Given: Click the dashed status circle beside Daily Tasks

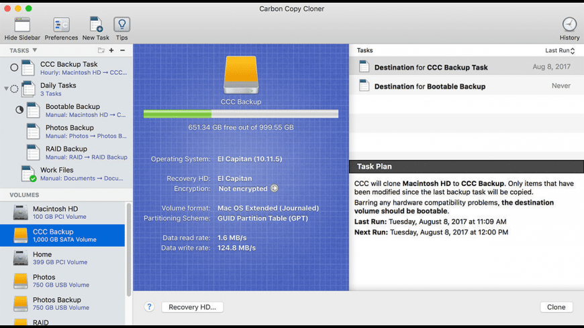Looking at the screenshot, I should [14, 89].
